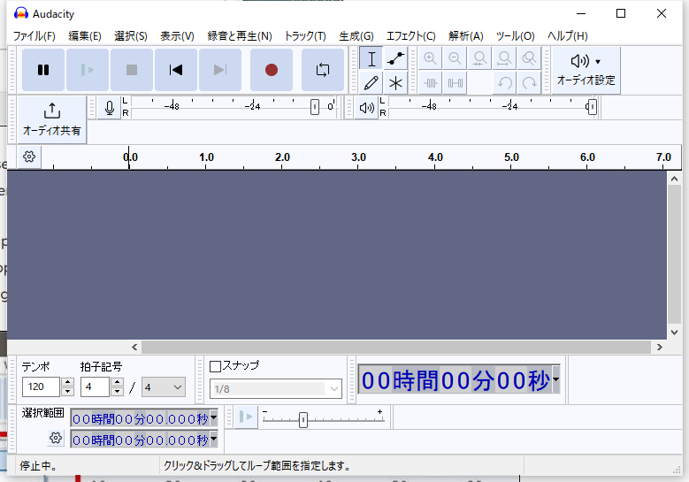Click the speaker playback meter icon
The height and width of the screenshot is (482, 689).
[366, 108]
